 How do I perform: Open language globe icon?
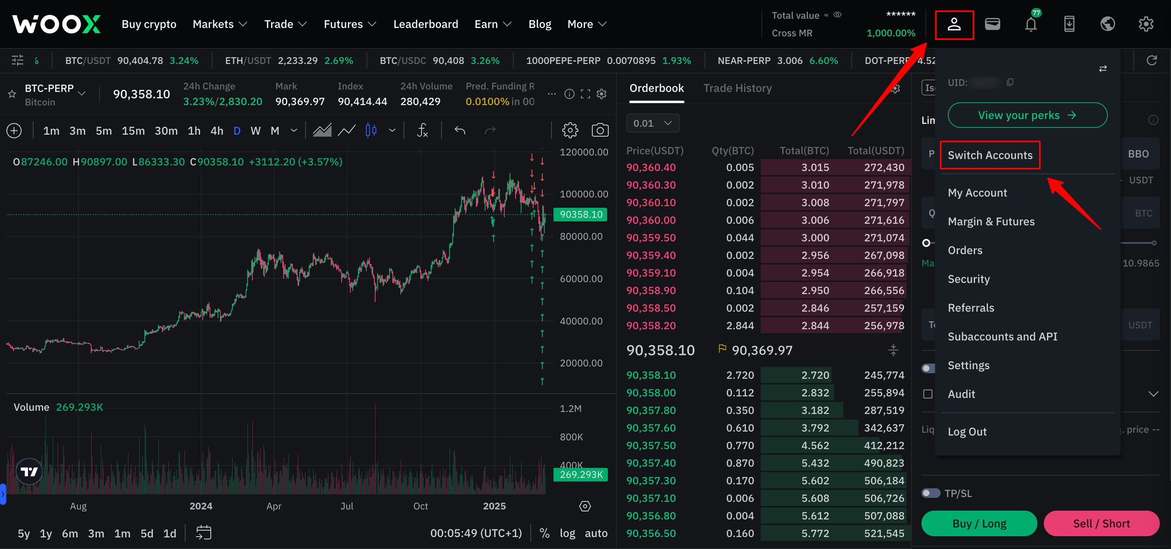(x=1108, y=24)
